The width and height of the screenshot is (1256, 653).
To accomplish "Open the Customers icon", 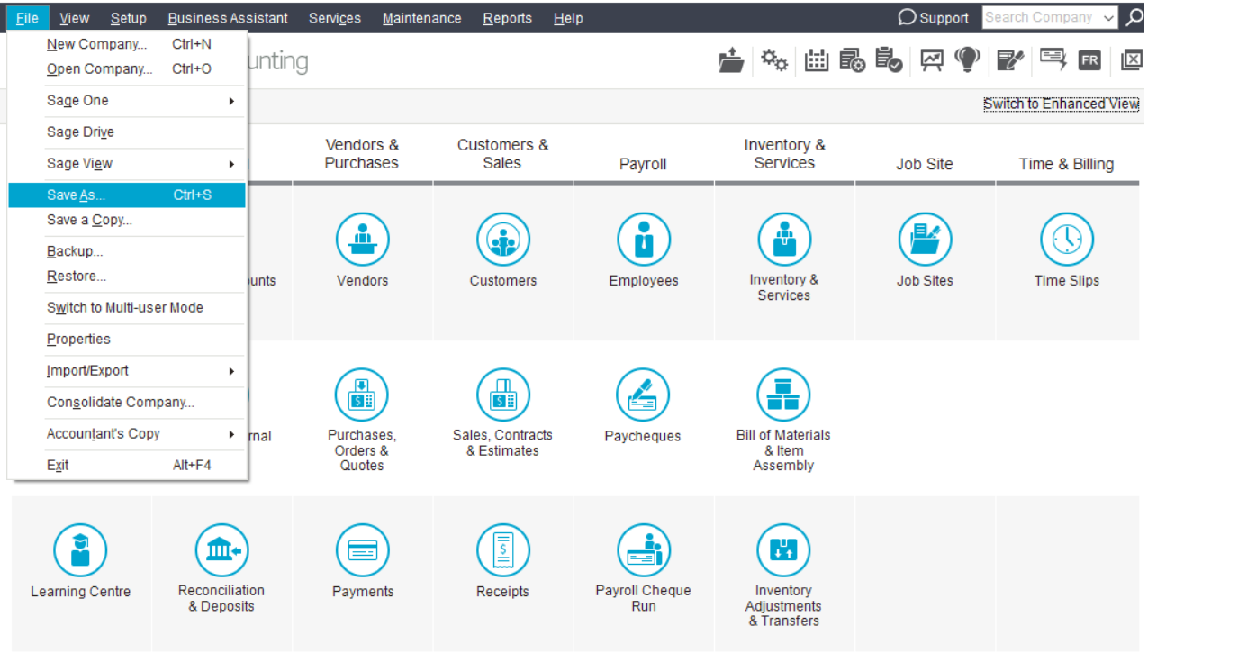I will pos(503,240).
